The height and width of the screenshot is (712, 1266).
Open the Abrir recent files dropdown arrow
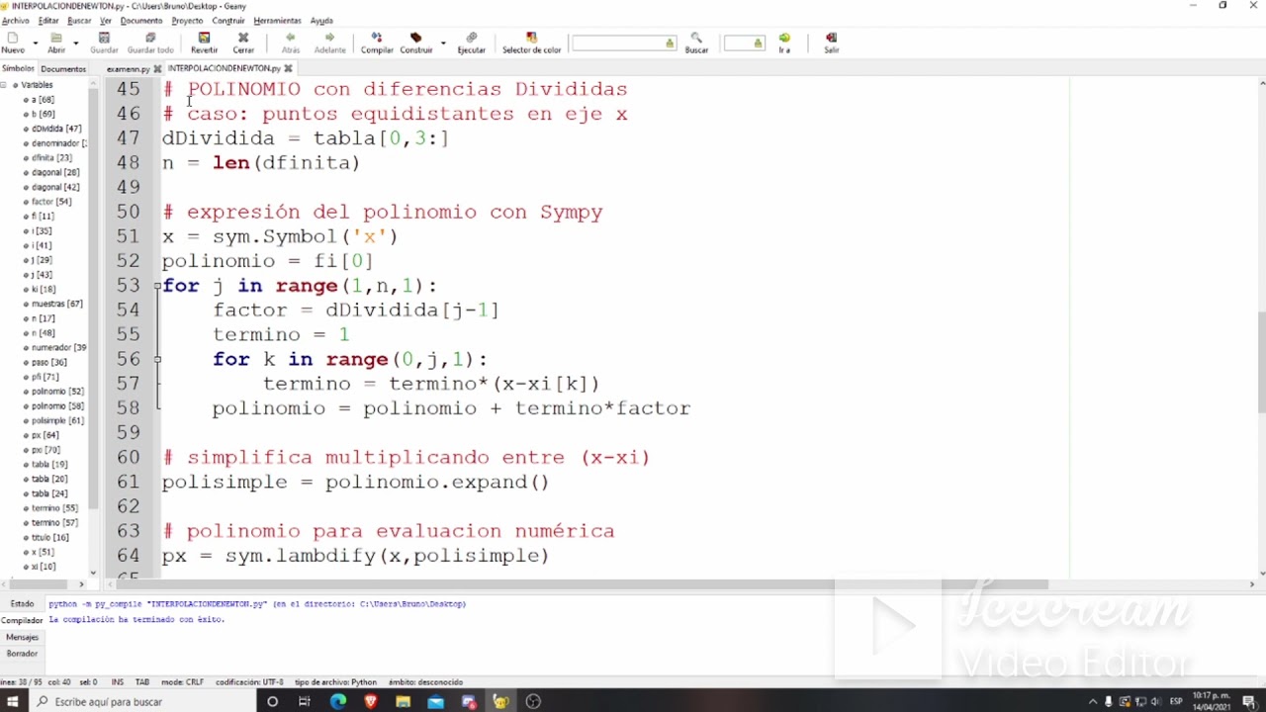coord(75,44)
